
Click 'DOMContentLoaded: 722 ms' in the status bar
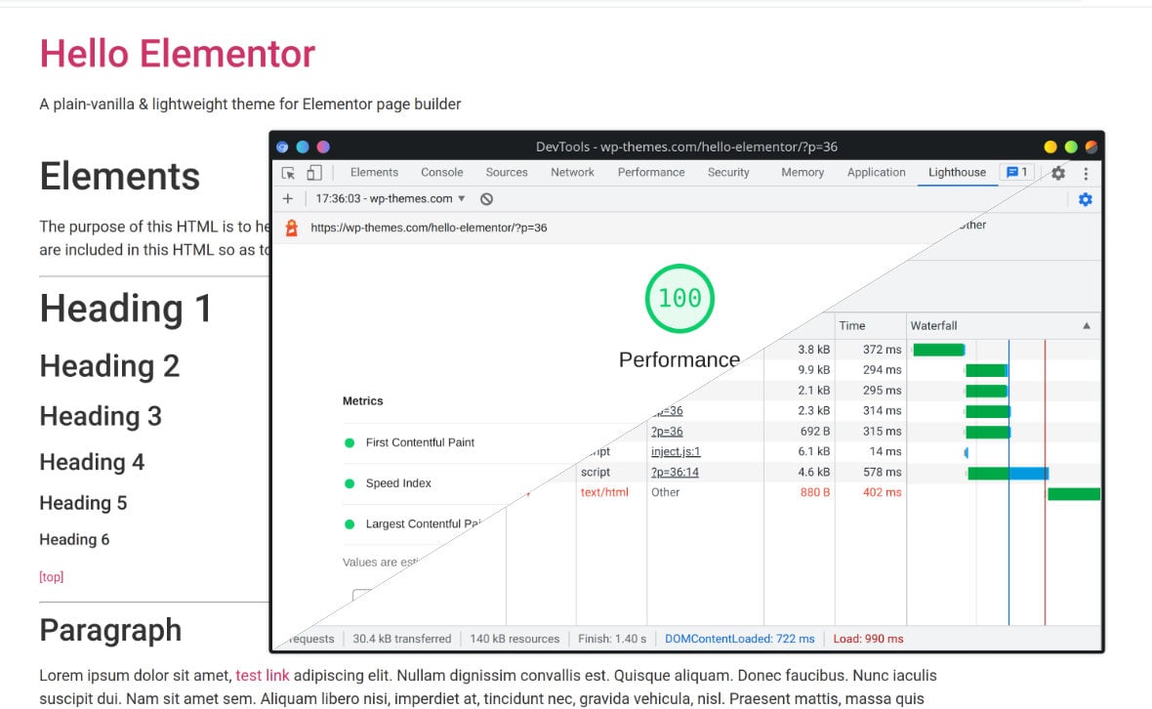pyautogui.click(x=740, y=639)
